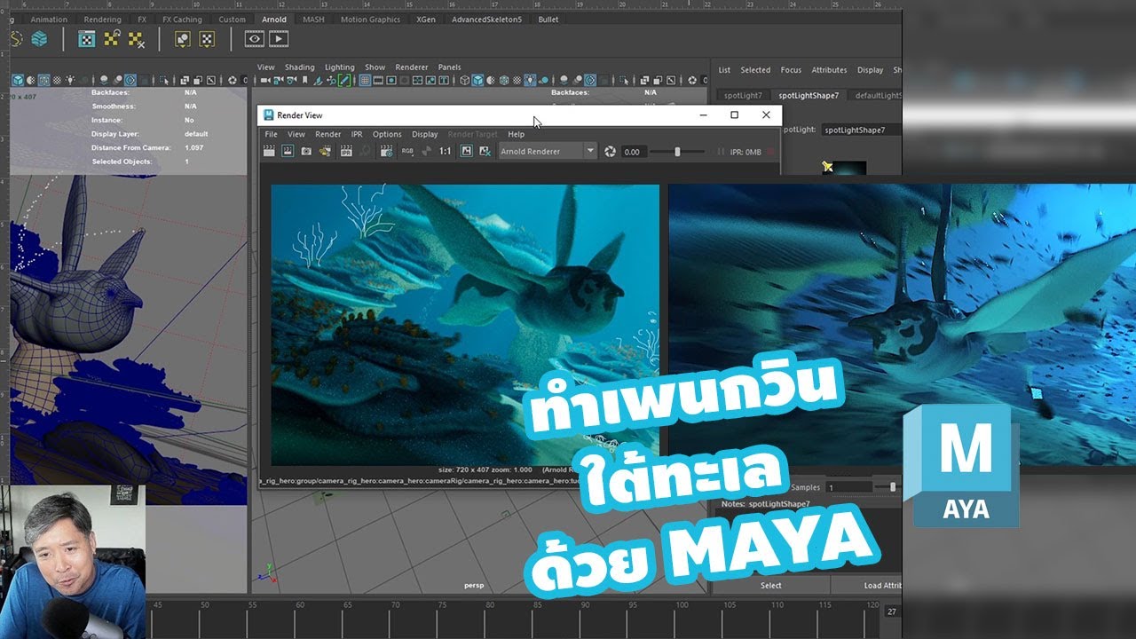1136x639 pixels.
Task: Click the yellow-framed shapes Arnold shelf icon
Action: 182,39
